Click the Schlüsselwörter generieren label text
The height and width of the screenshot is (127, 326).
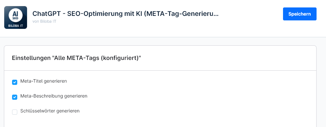[x=50, y=111]
